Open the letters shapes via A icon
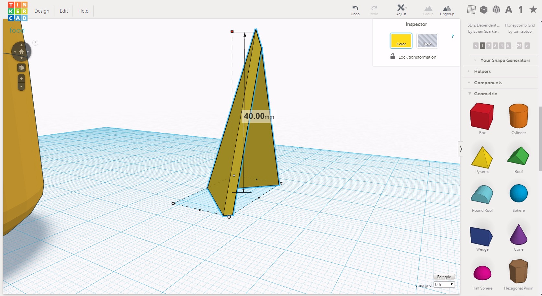542x296 pixels. coord(509,10)
